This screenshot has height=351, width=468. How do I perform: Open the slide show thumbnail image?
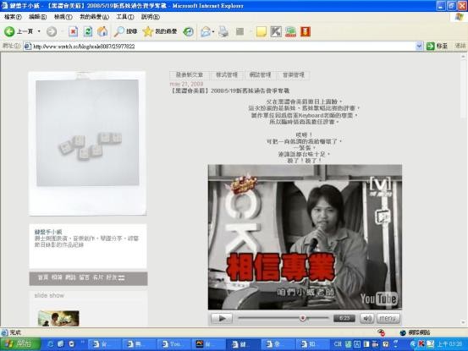tap(58, 318)
